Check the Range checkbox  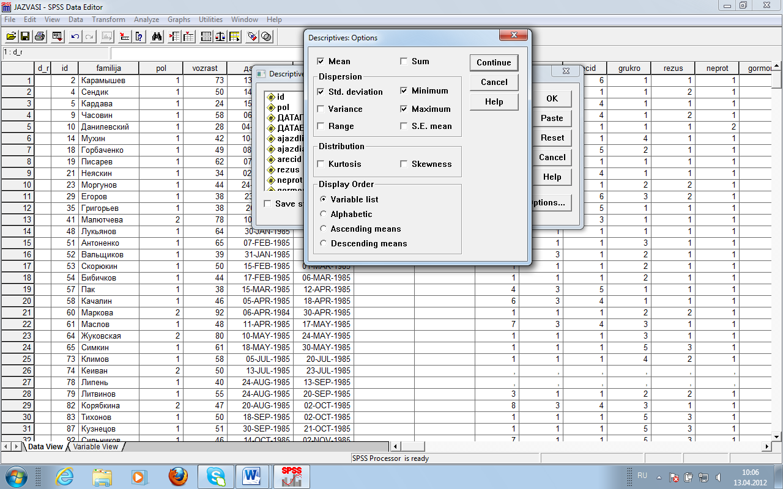(321, 126)
